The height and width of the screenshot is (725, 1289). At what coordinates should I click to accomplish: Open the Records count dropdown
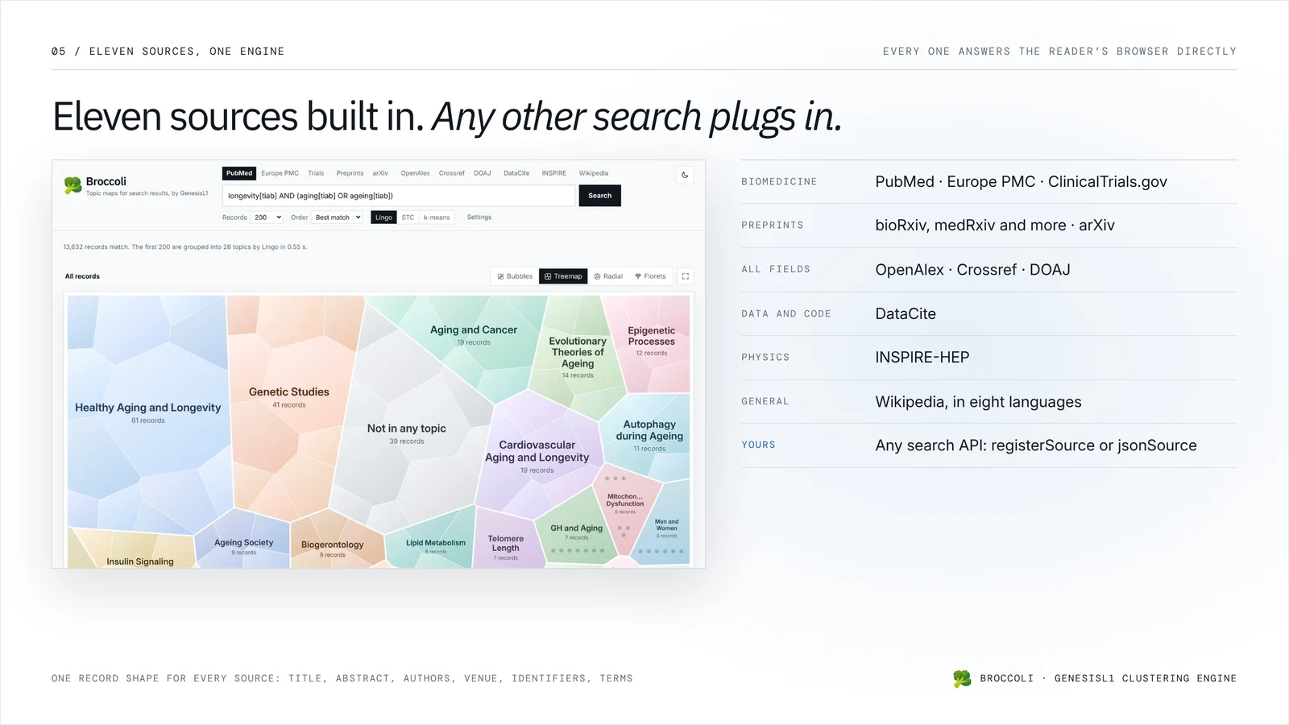point(267,217)
